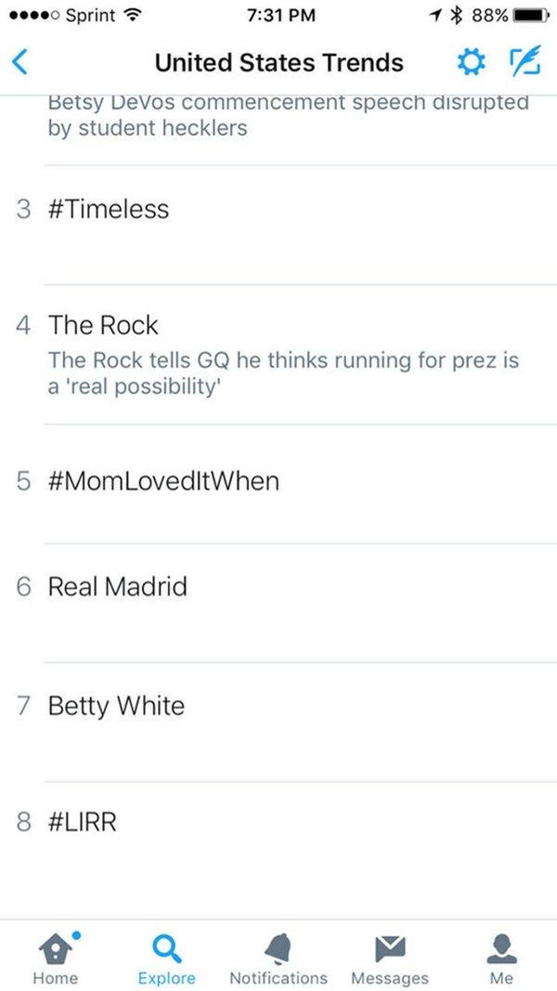Tap the compose tweet quill icon
Screen dimensions: 557x991
pyautogui.click(x=525, y=61)
